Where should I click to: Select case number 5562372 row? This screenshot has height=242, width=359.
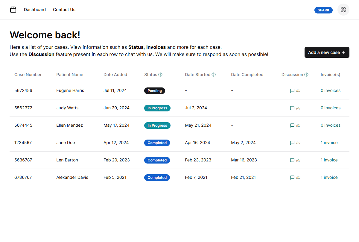(23, 108)
